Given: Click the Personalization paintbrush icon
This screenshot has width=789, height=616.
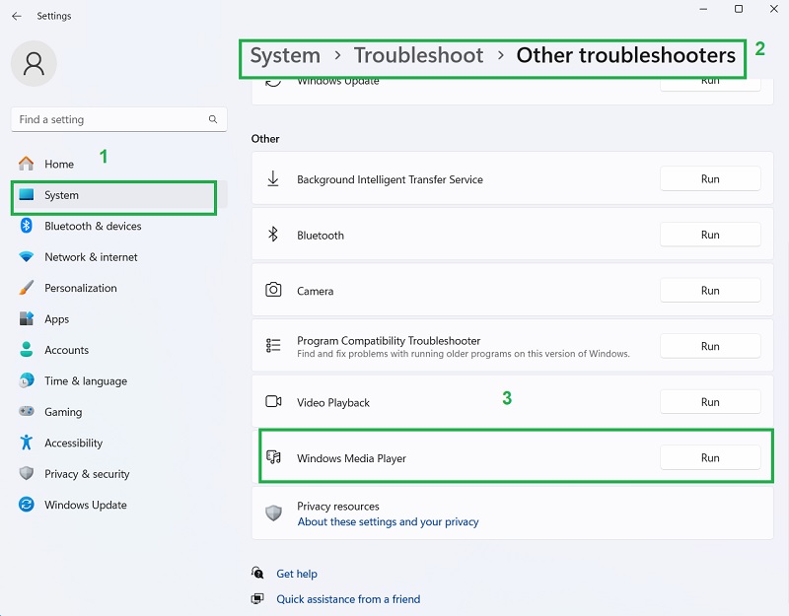Looking at the screenshot, I should [27, 288].
